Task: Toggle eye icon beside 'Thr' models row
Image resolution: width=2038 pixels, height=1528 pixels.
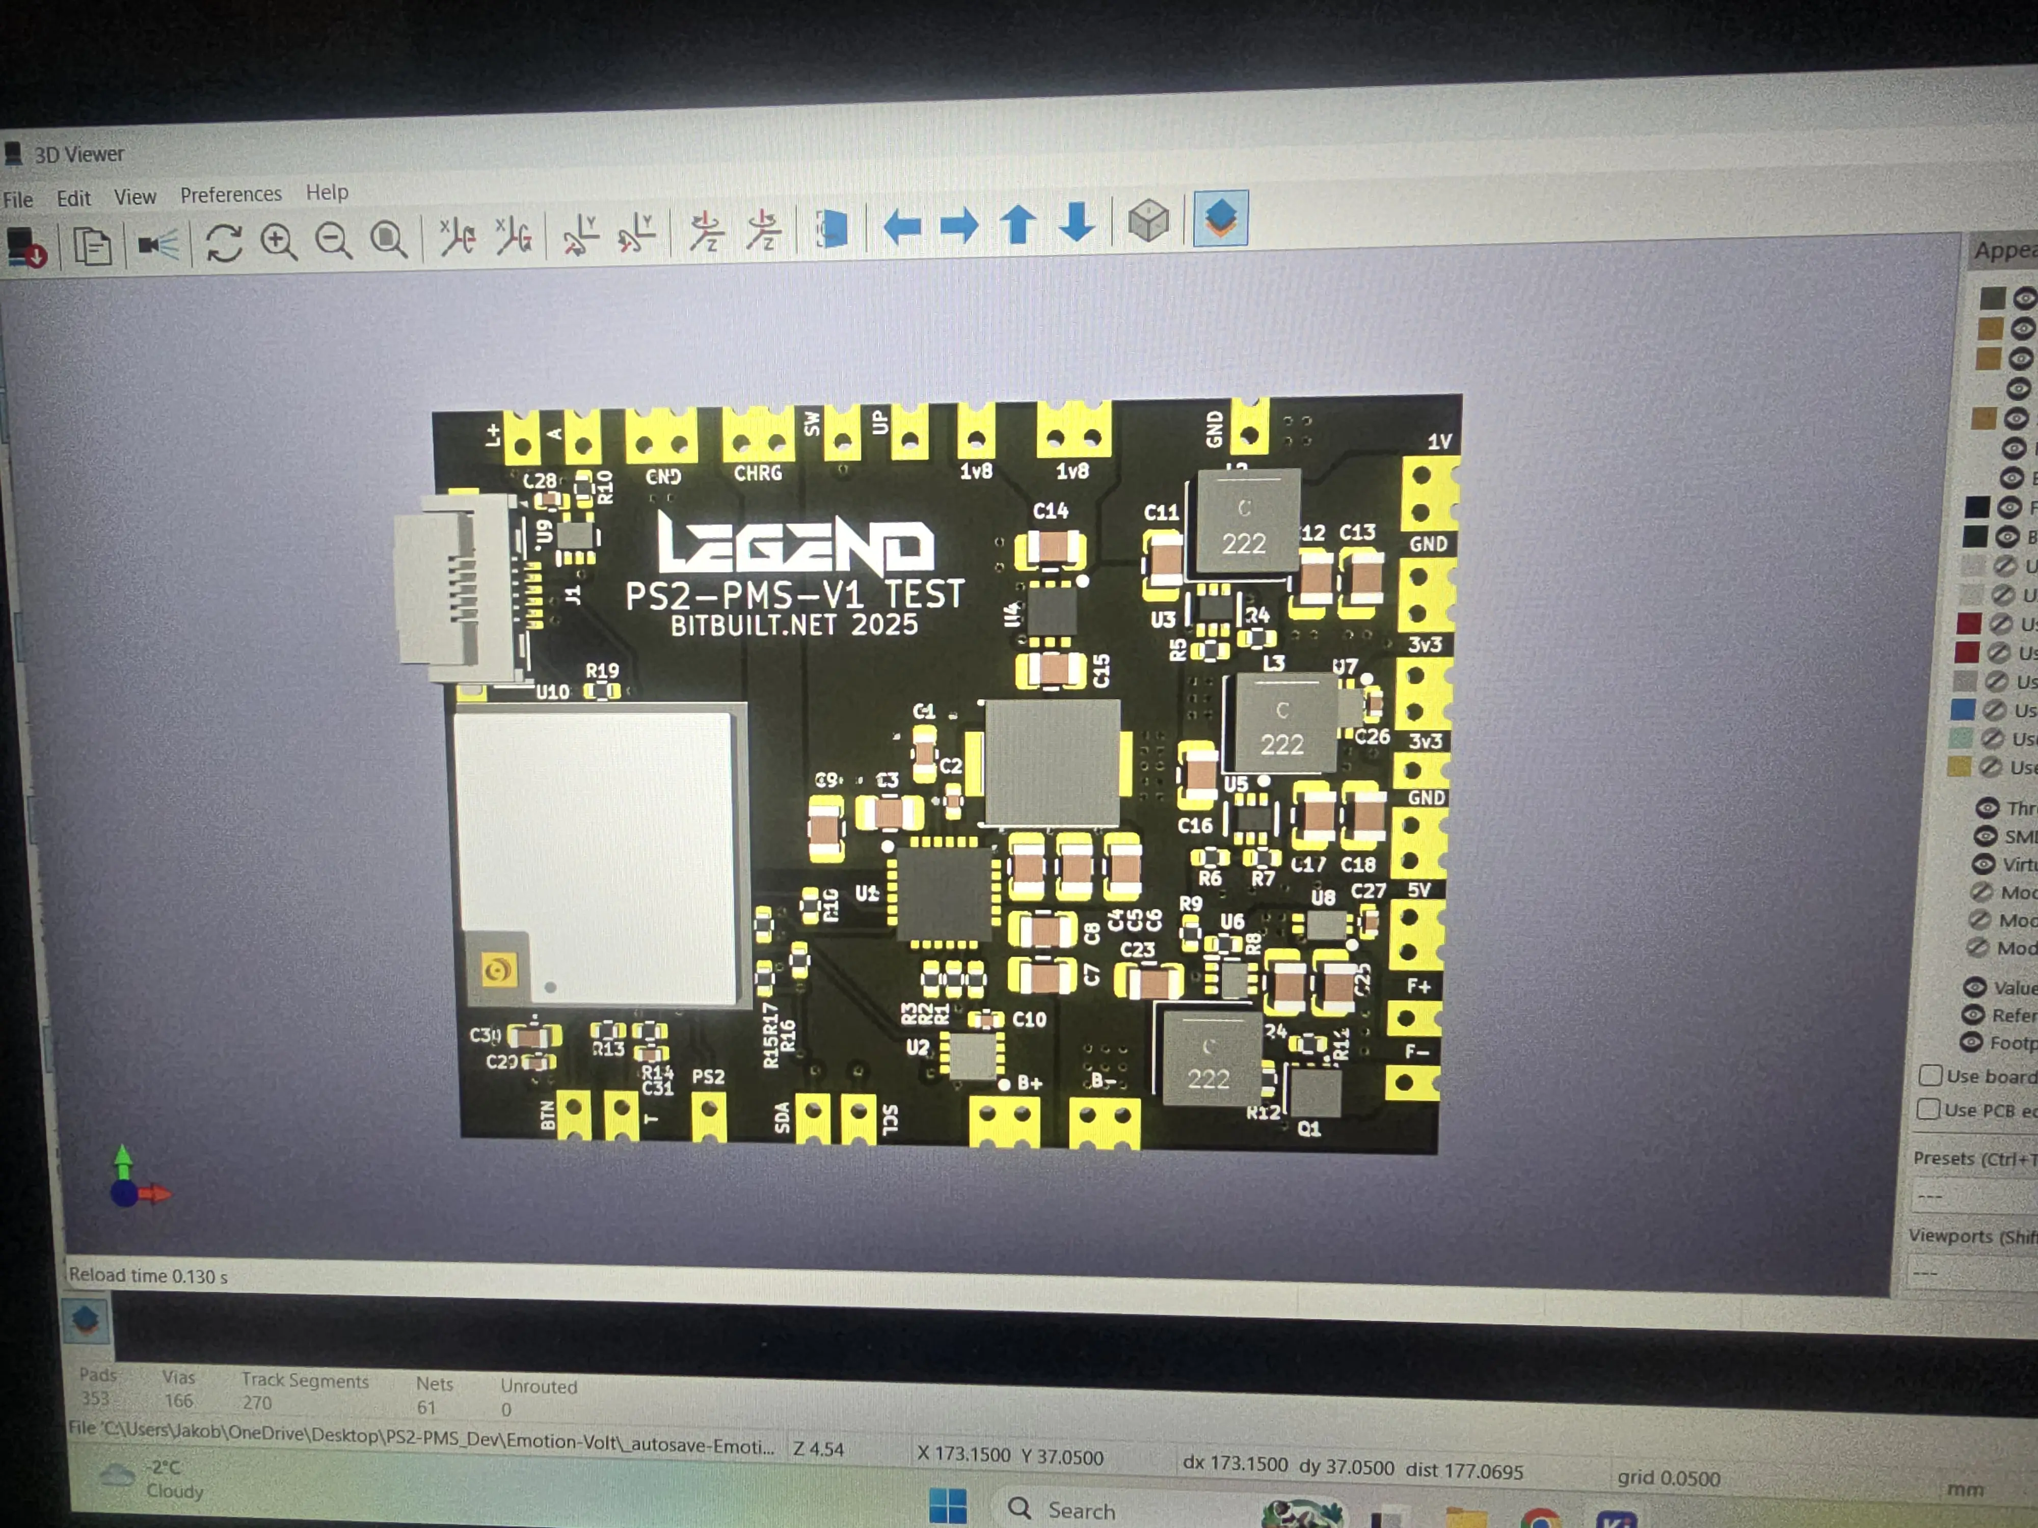Action: pos(1988,808)
